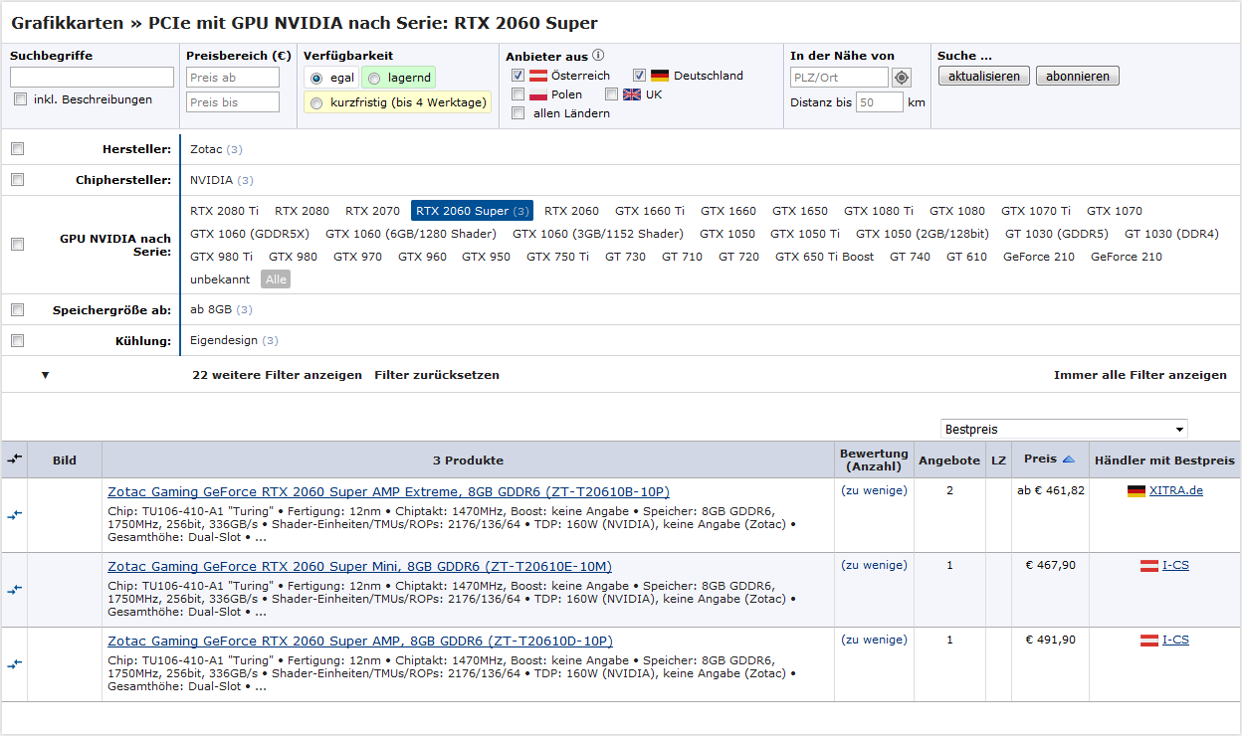
Task: Select the RTX 2080 Ti series filter
Action: tap(224, 211)
